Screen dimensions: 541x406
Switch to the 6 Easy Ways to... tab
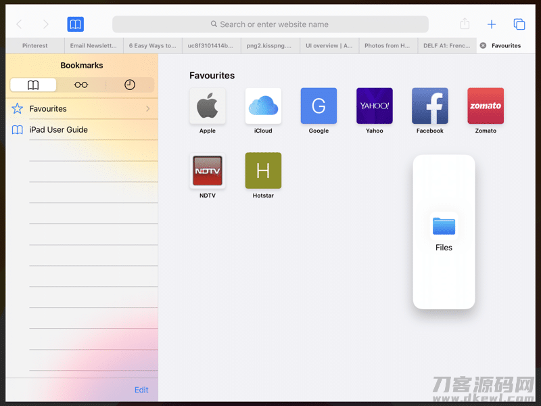click(x=153, y=45)
